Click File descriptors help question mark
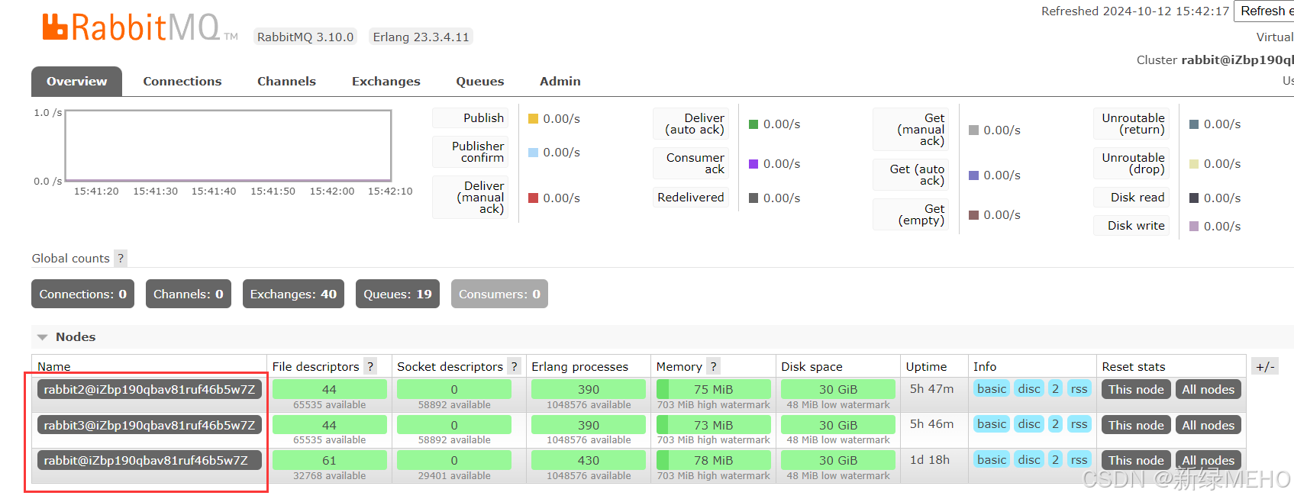 point(370,367)
